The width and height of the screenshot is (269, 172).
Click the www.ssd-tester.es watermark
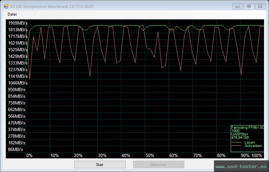click(241, 166)
